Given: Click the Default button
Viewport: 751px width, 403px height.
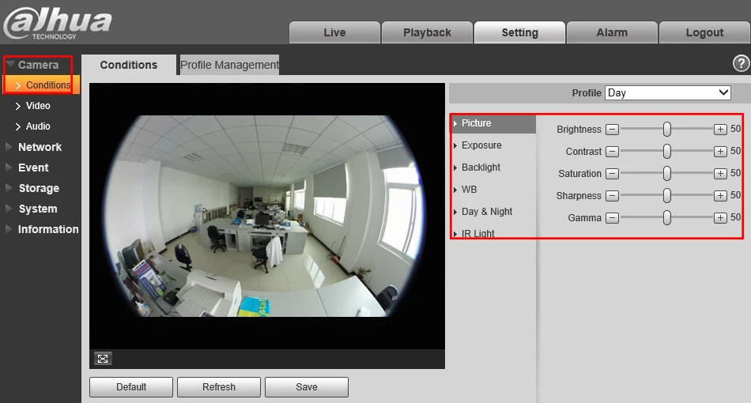Looking at the screenshot, I should point(131,386).
